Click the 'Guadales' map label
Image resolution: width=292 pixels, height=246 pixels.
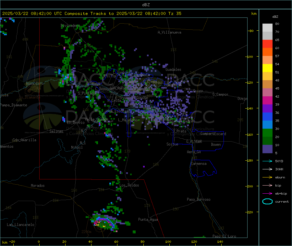(x=173, y=70)
